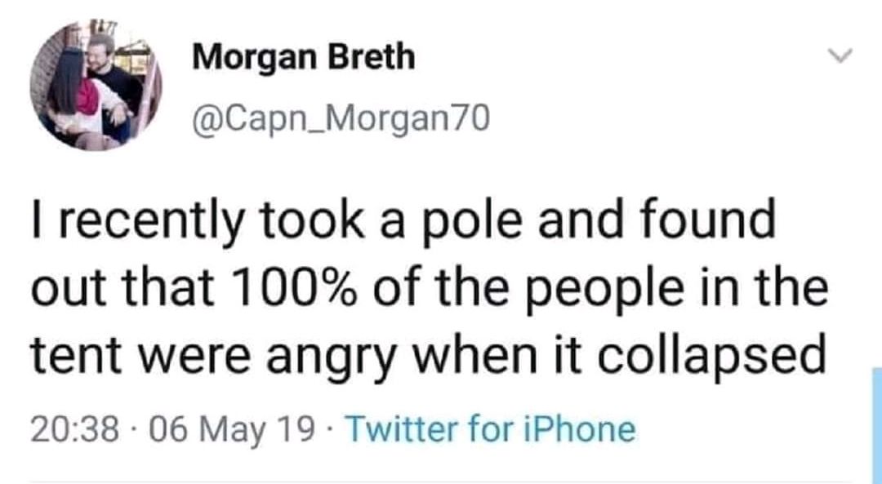Click the dot separator before Twitter for iPhone
This screenshot has width=882, height=484.
(332, 431)
